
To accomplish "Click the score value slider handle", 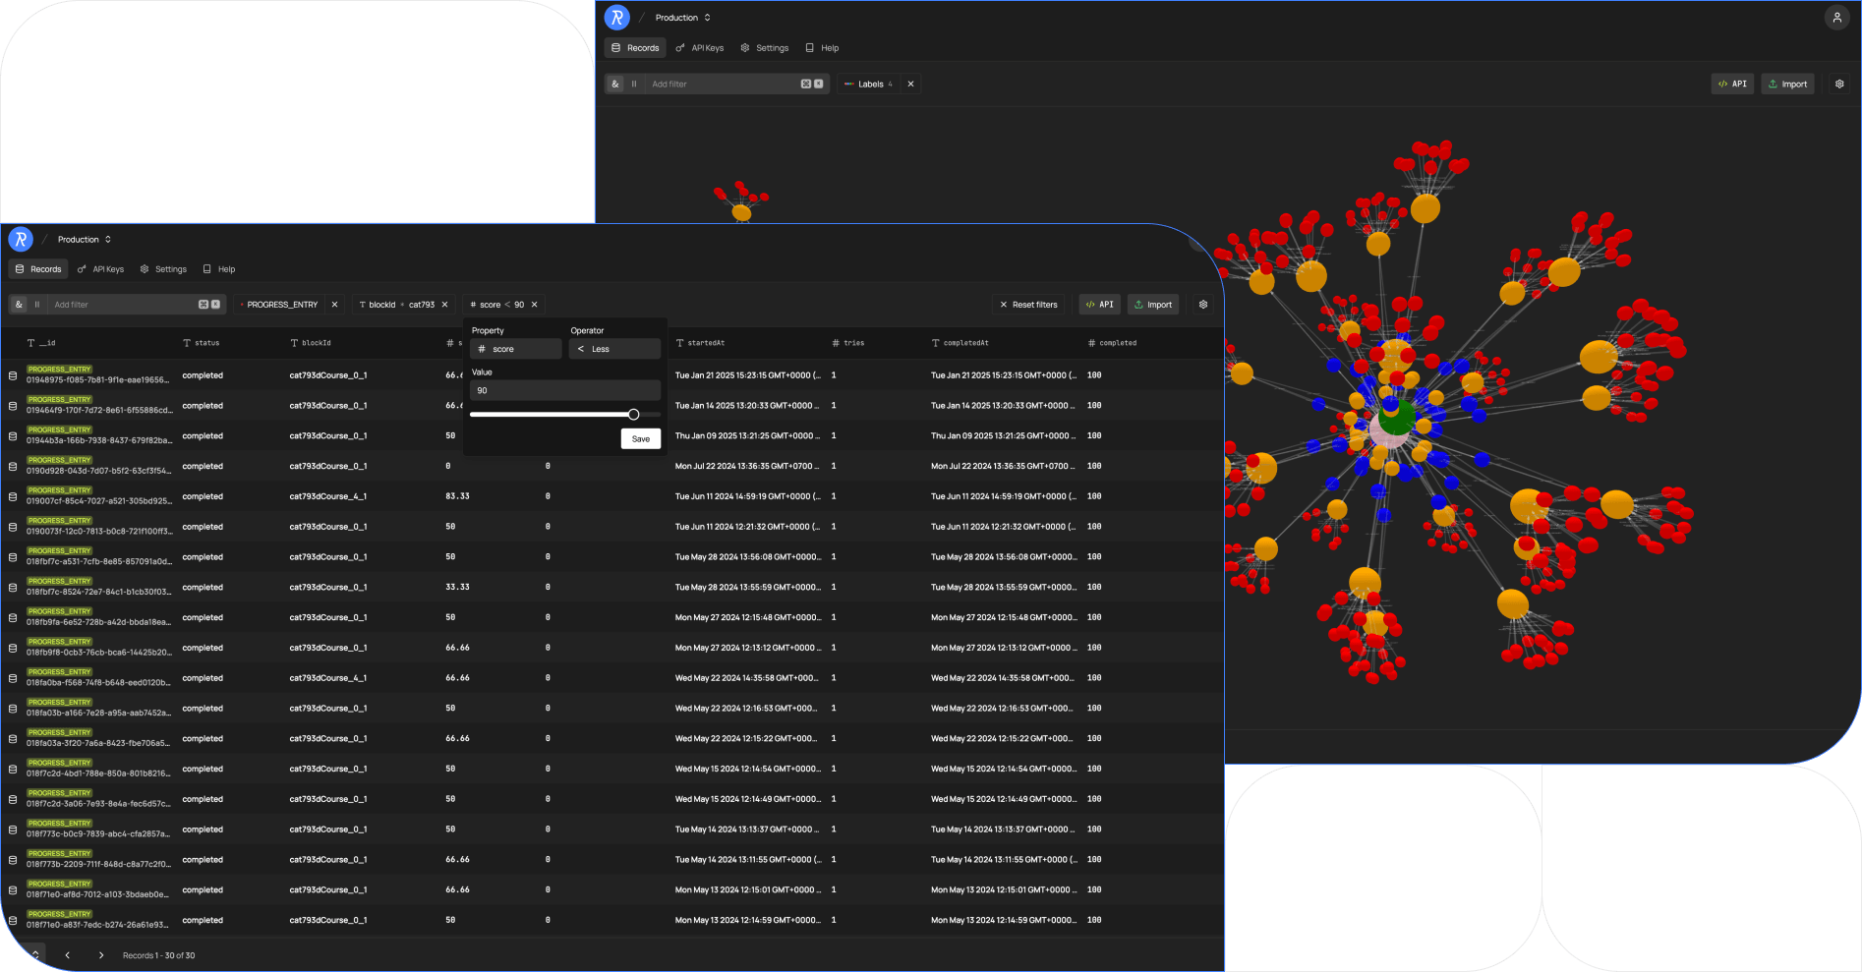I will (x=634, y=415).
